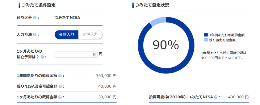
Task: Select 金額入力 input method
Action: (66, 35)
